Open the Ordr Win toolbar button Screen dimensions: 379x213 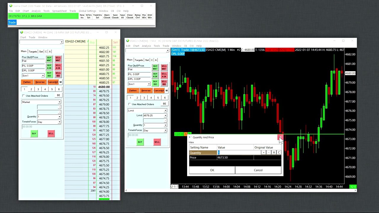[x=150, y=16]
